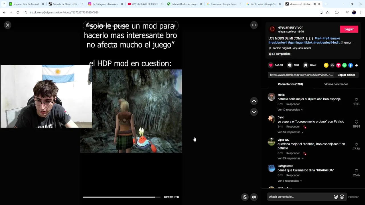The width and height of the screenshot is (365, 205).
Task: Reply to Viper_GK's comment via Responder
Action: coord(293,153)
